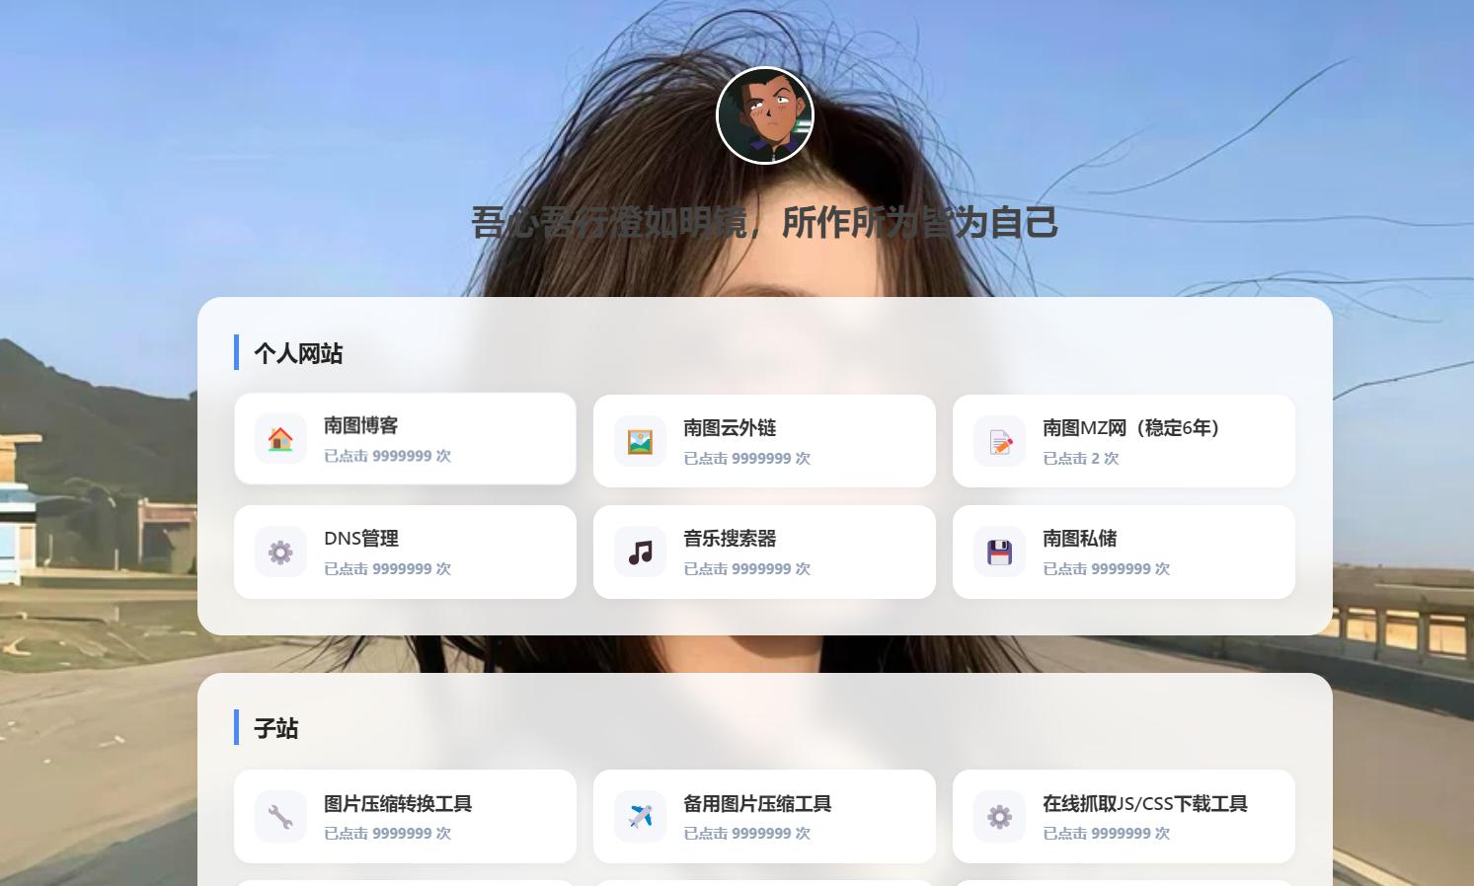Click the airplane icon beside 备用图片压缩工具

pyautogui.click(x=640, y=816)
